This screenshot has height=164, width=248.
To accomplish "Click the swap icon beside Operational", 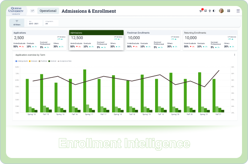I will click(x=32, y=11).
